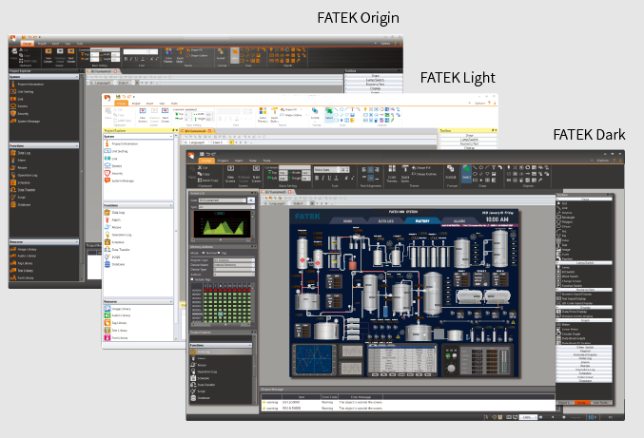
Task: Click Copy icon in FATEK Dark window
Action: click(x=200, y=174)
